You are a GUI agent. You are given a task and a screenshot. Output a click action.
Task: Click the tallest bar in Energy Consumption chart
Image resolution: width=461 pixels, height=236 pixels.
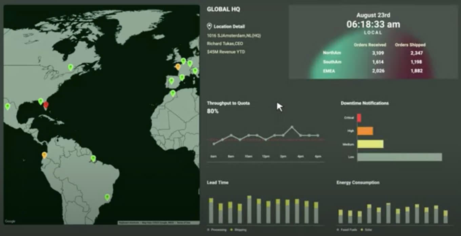pyautogui.click(x=388, y=213)
